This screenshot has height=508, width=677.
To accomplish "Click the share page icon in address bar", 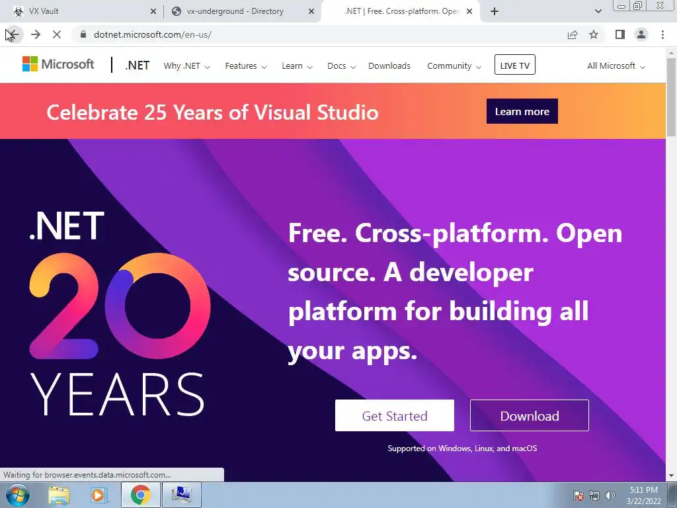I will pyautogui.click(x=572, y=34).
